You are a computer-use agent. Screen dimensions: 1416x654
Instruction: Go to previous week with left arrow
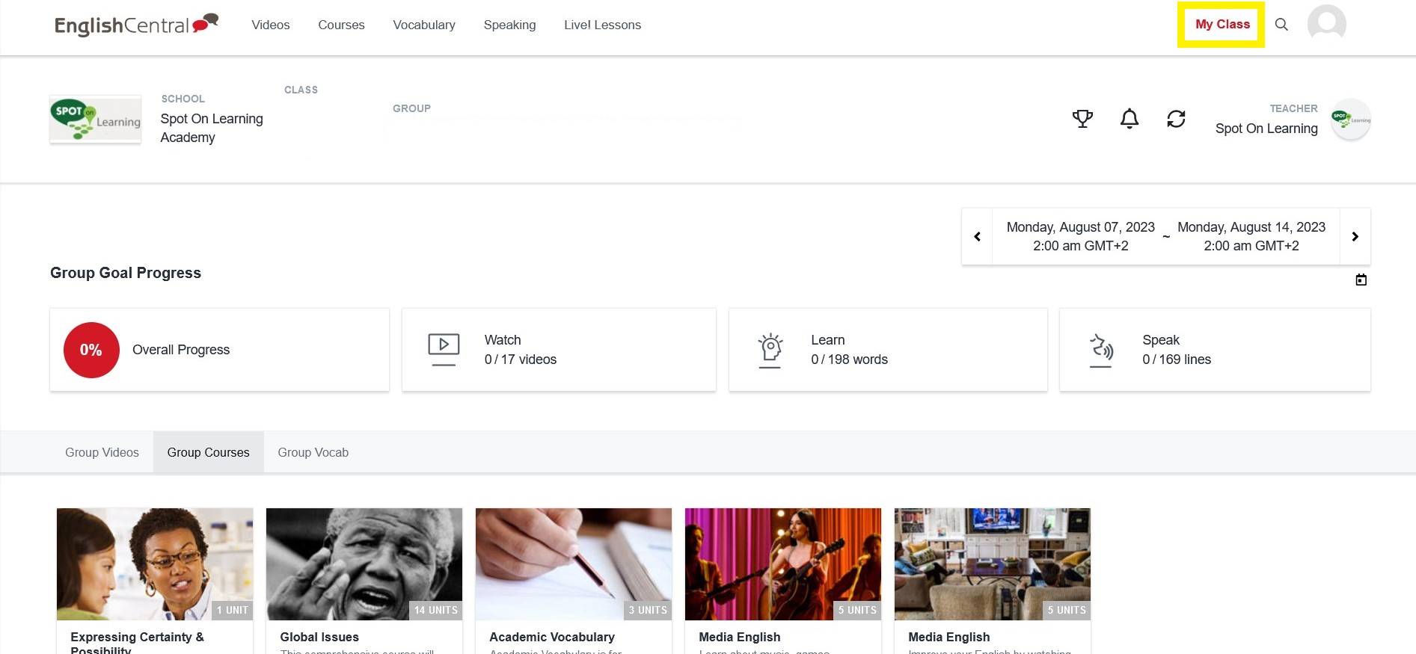pos(977,236)
